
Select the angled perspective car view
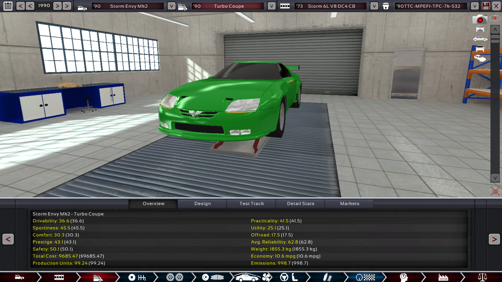pyautogui.click(x=480, y=59)
